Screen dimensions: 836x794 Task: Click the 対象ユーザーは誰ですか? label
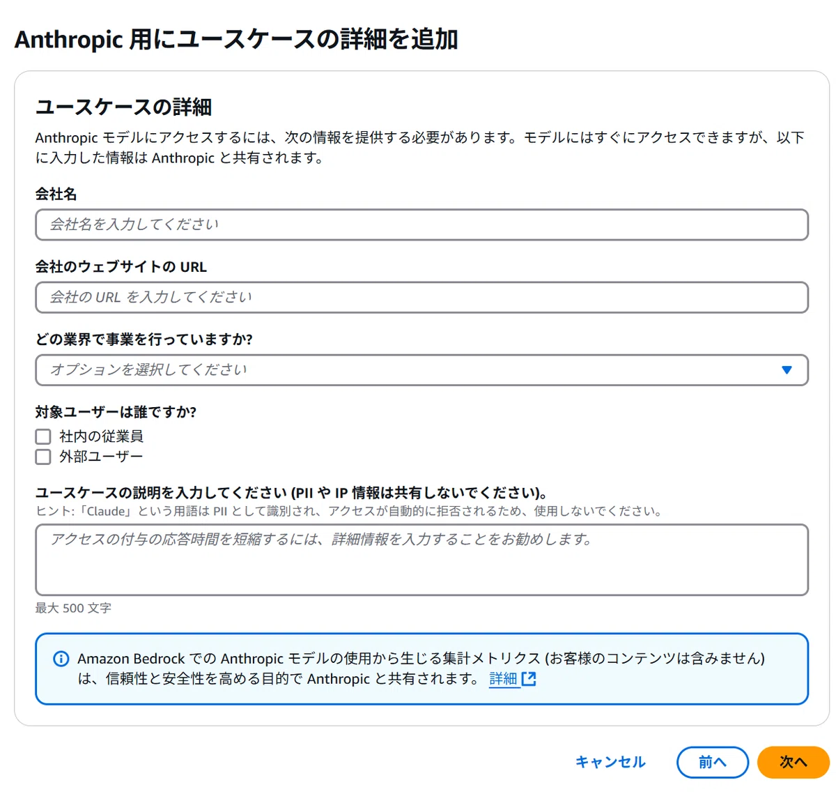pyautogui.click(x=116, y=412)
